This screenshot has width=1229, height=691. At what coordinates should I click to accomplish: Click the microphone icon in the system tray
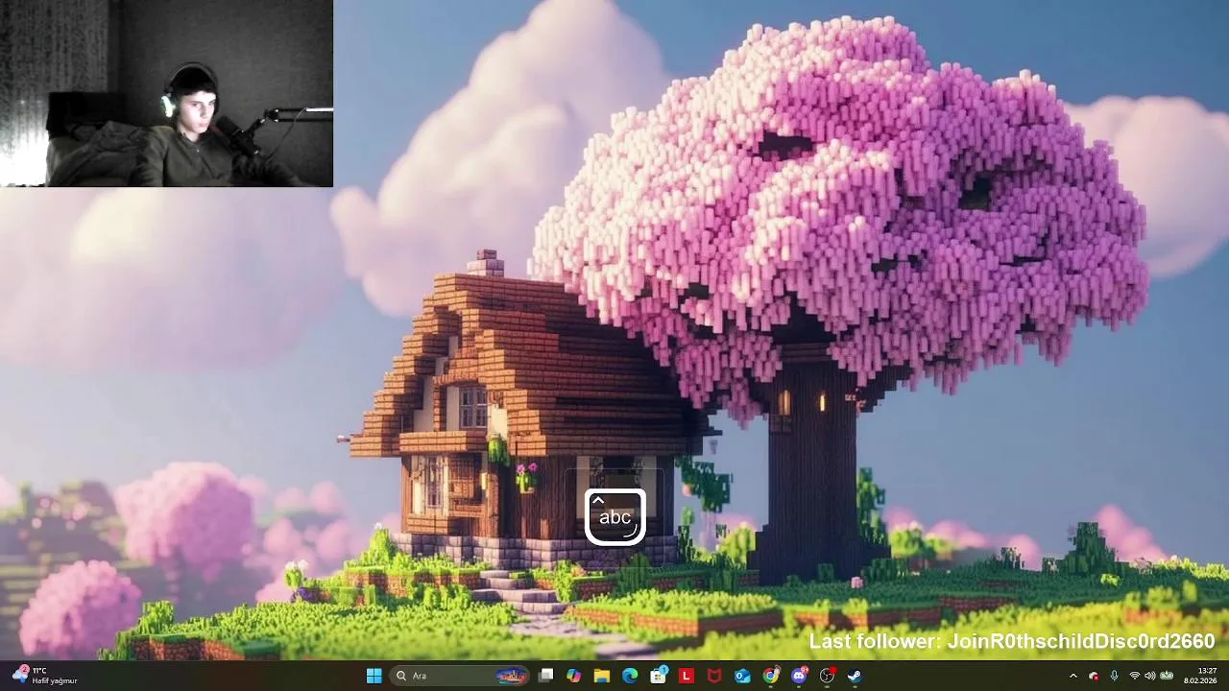[x=1114, y=676]
